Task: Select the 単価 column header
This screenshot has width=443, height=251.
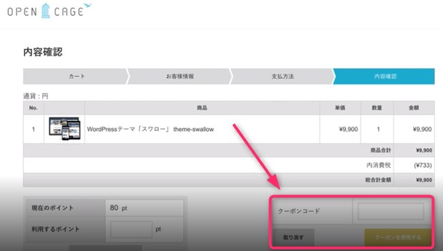Action: [340, 107]
